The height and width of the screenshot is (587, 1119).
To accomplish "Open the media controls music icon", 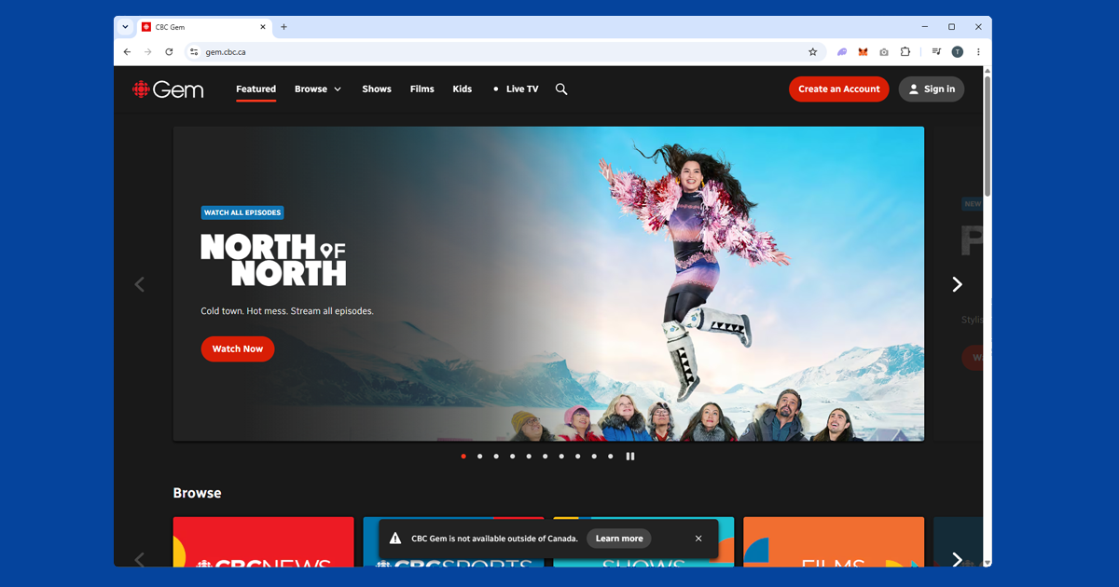I will coord(936,52).
